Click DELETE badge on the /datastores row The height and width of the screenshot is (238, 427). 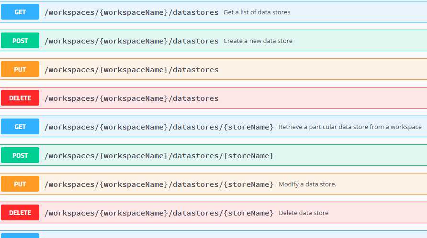(x=20, y=98)
